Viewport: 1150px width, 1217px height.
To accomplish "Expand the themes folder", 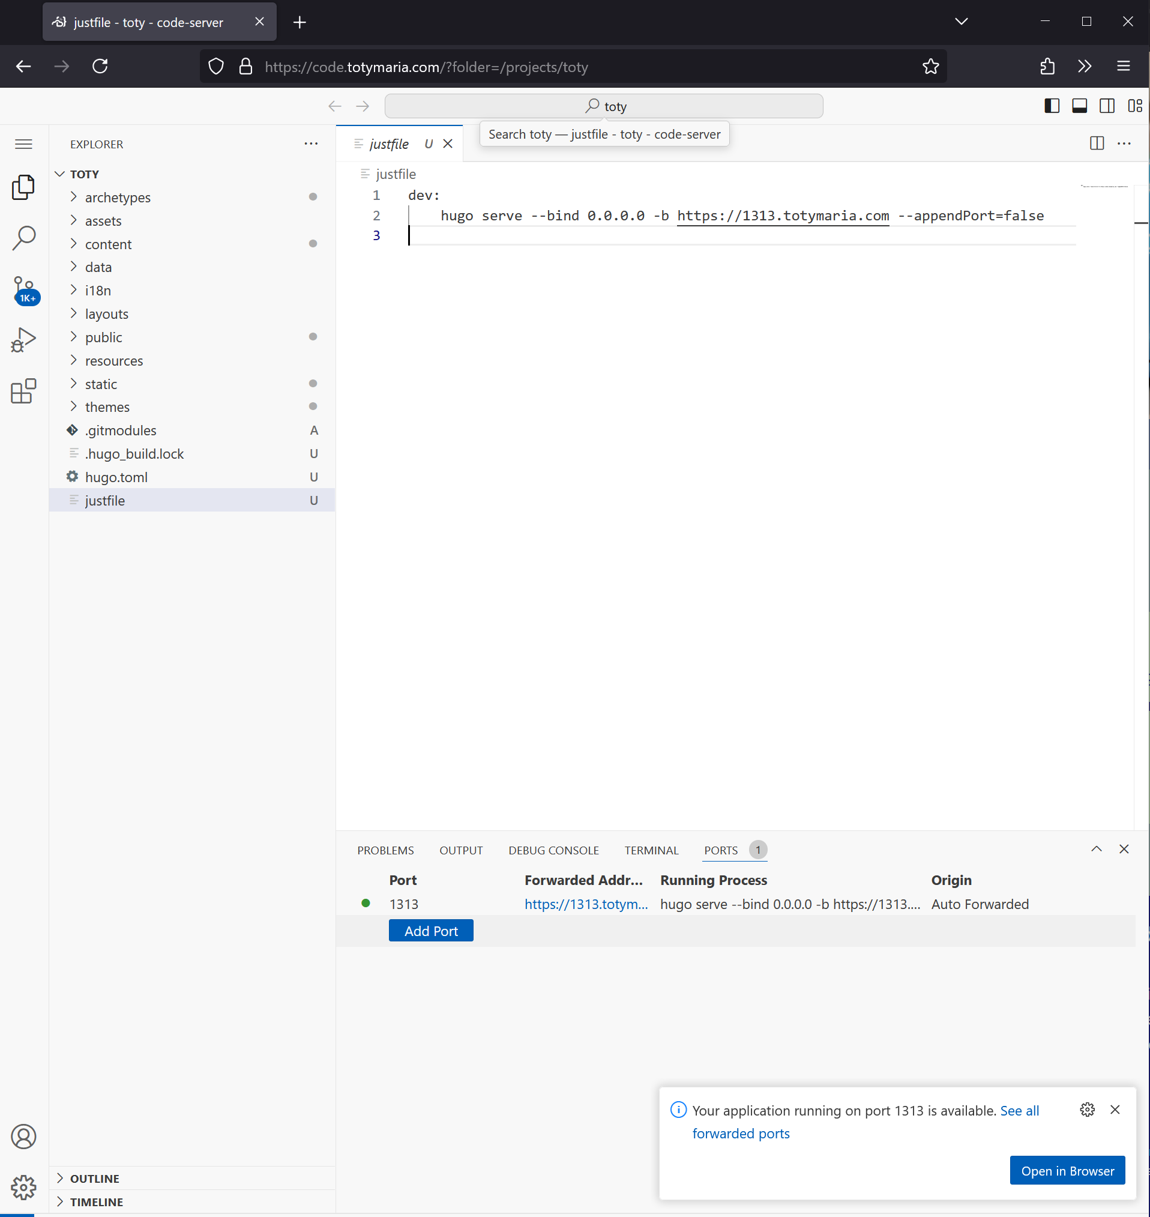I will (192, 407).
